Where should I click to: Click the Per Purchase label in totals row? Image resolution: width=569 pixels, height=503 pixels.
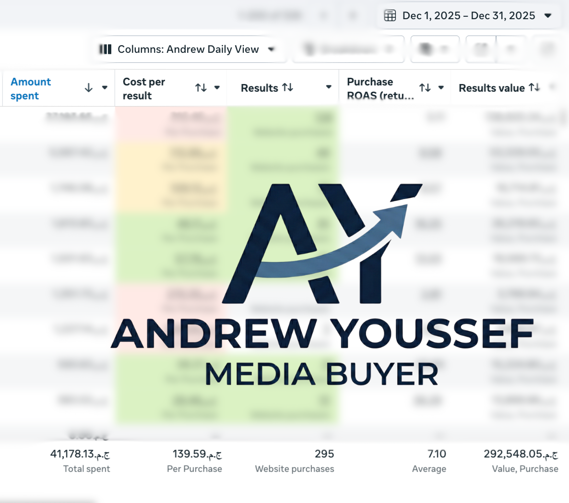[194, 469]
